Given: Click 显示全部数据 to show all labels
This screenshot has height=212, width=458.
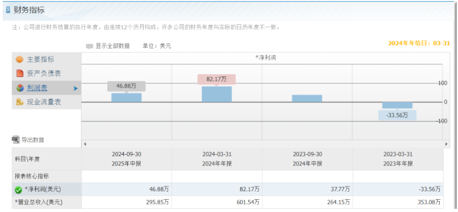Looking at the screenshot, I should [113, 46].
